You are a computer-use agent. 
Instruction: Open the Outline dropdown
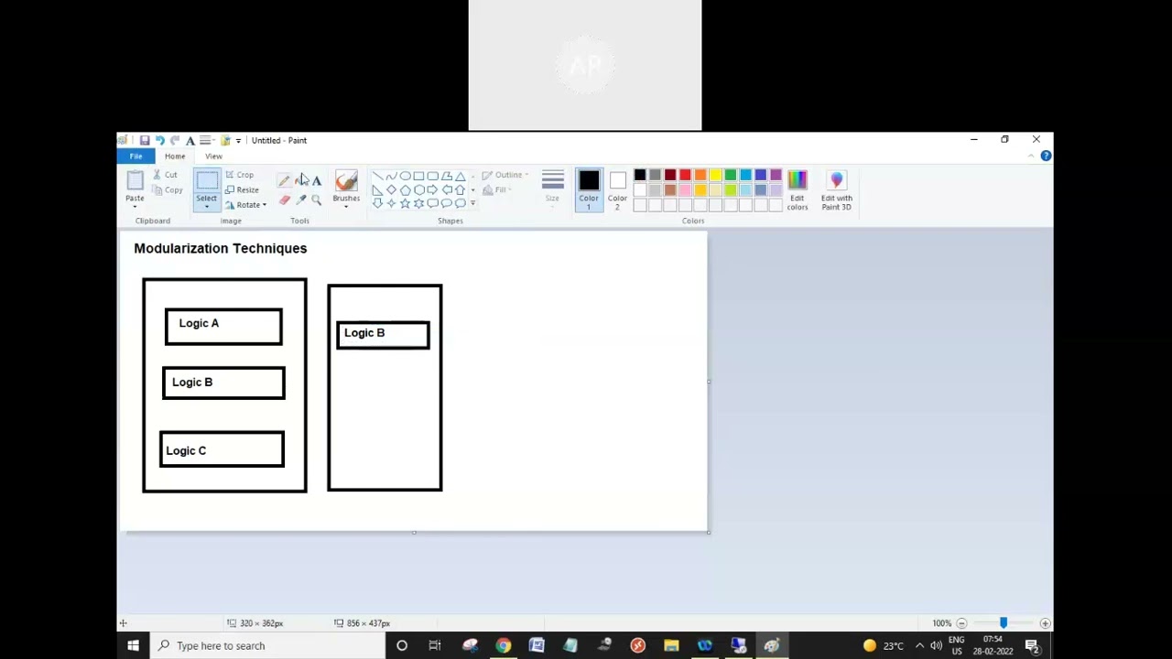coord(505,175)
